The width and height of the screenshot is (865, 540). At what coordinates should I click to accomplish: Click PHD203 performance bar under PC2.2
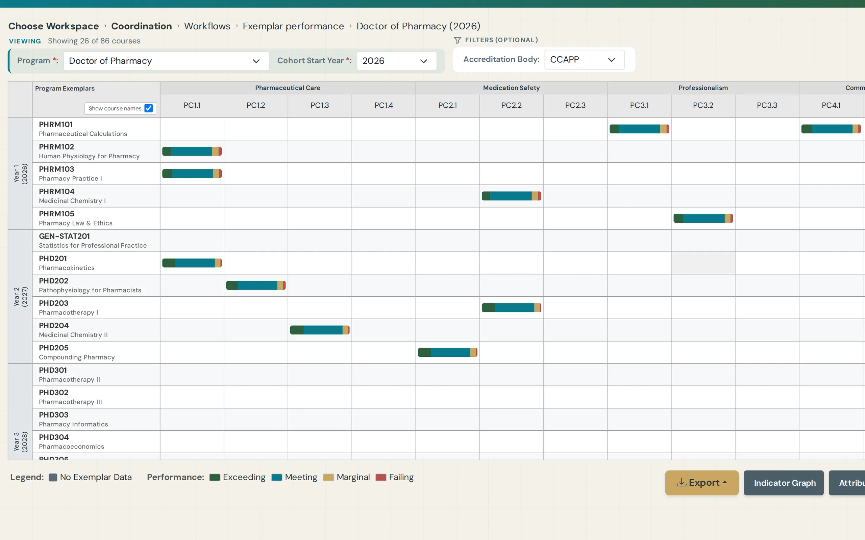(512, 307)
